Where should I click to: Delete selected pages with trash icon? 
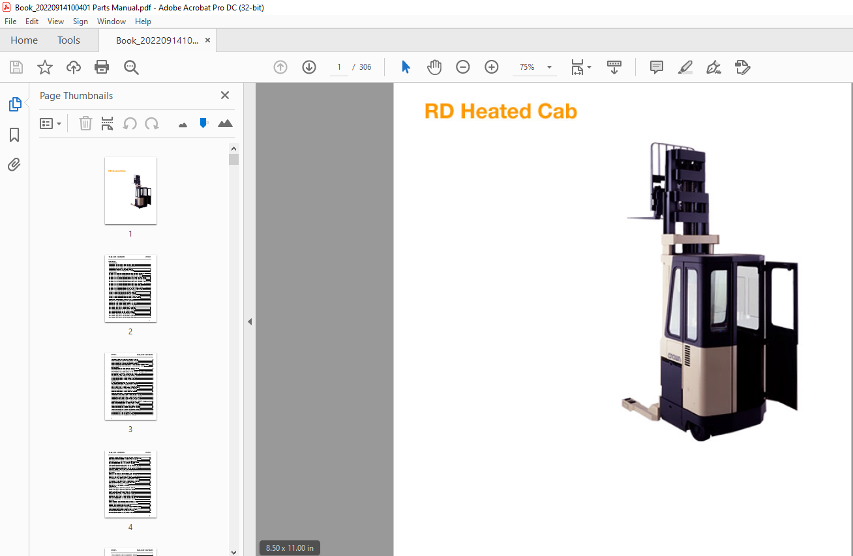pyautogui.click(x=85, y=123)
